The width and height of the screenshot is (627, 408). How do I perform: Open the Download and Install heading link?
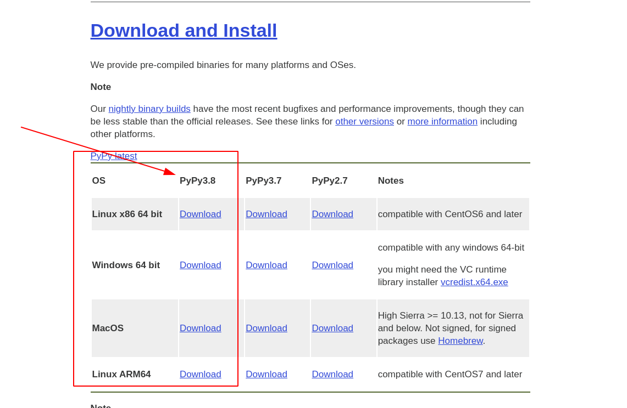coord(184,31)
